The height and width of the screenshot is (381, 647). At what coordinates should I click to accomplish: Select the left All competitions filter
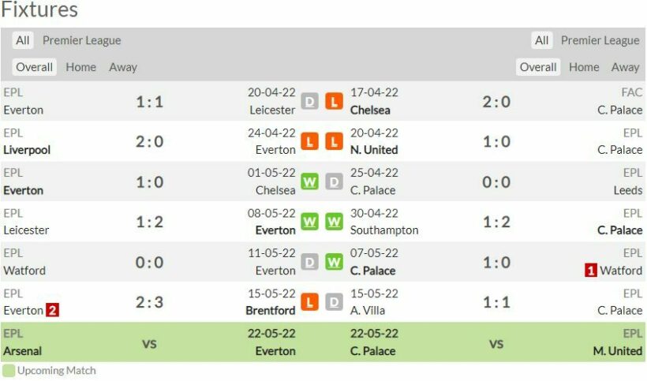[23, 40]
